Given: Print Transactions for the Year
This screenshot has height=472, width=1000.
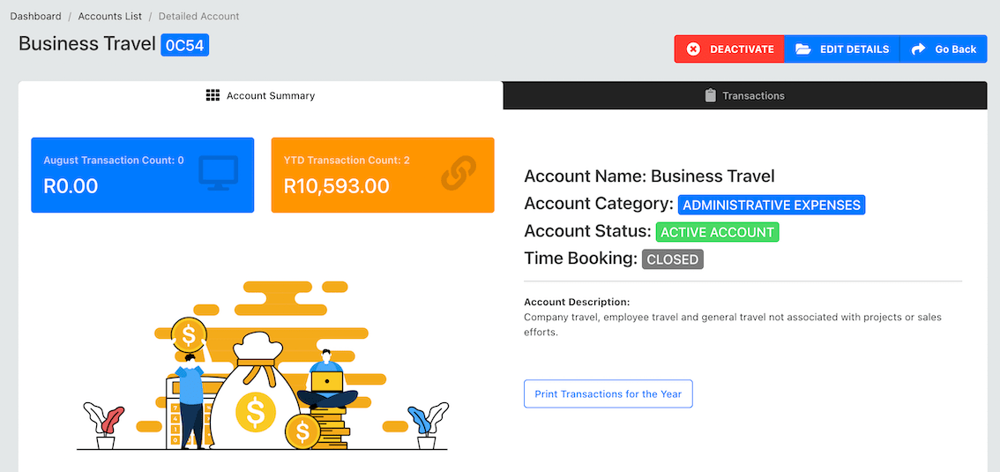Looking at the screenshot, I should 608,394.
